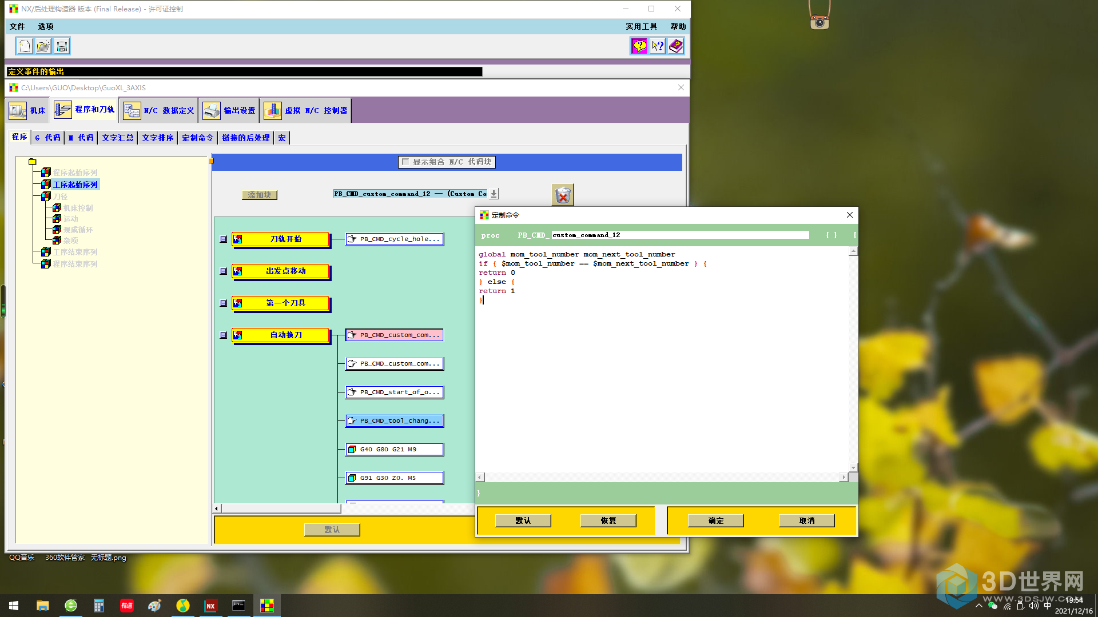Click the tree root folder icon
Viewport: 1098px width, 617px height.
[32, 162]
